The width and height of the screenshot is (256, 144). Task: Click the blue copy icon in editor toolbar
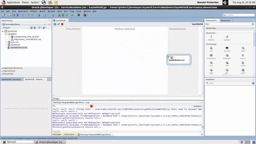coord(55,24)
